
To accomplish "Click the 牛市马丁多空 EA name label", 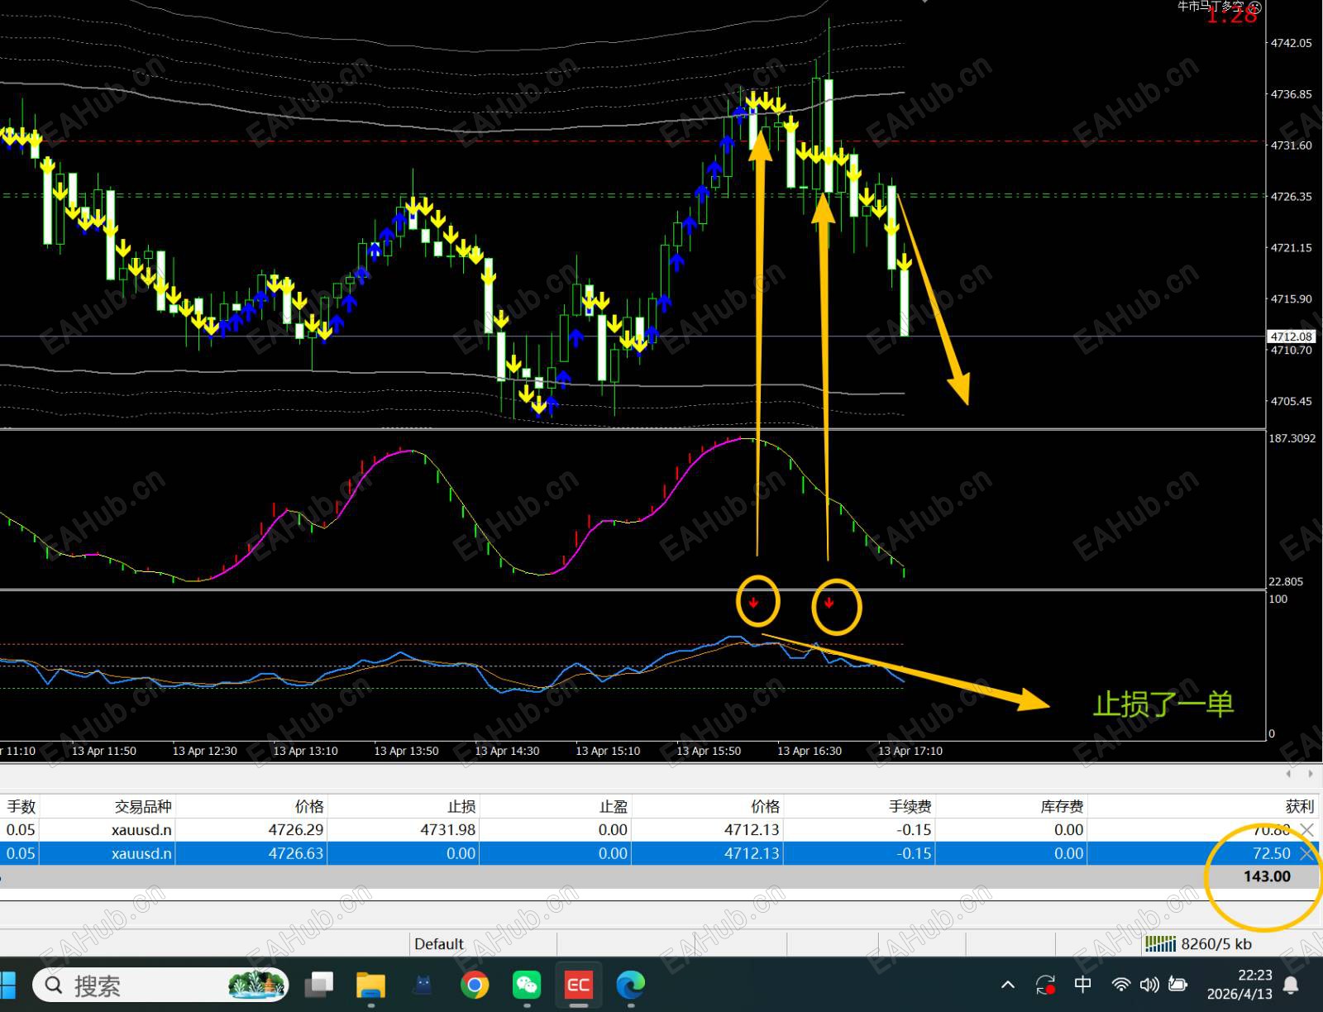I will 1211,7.
